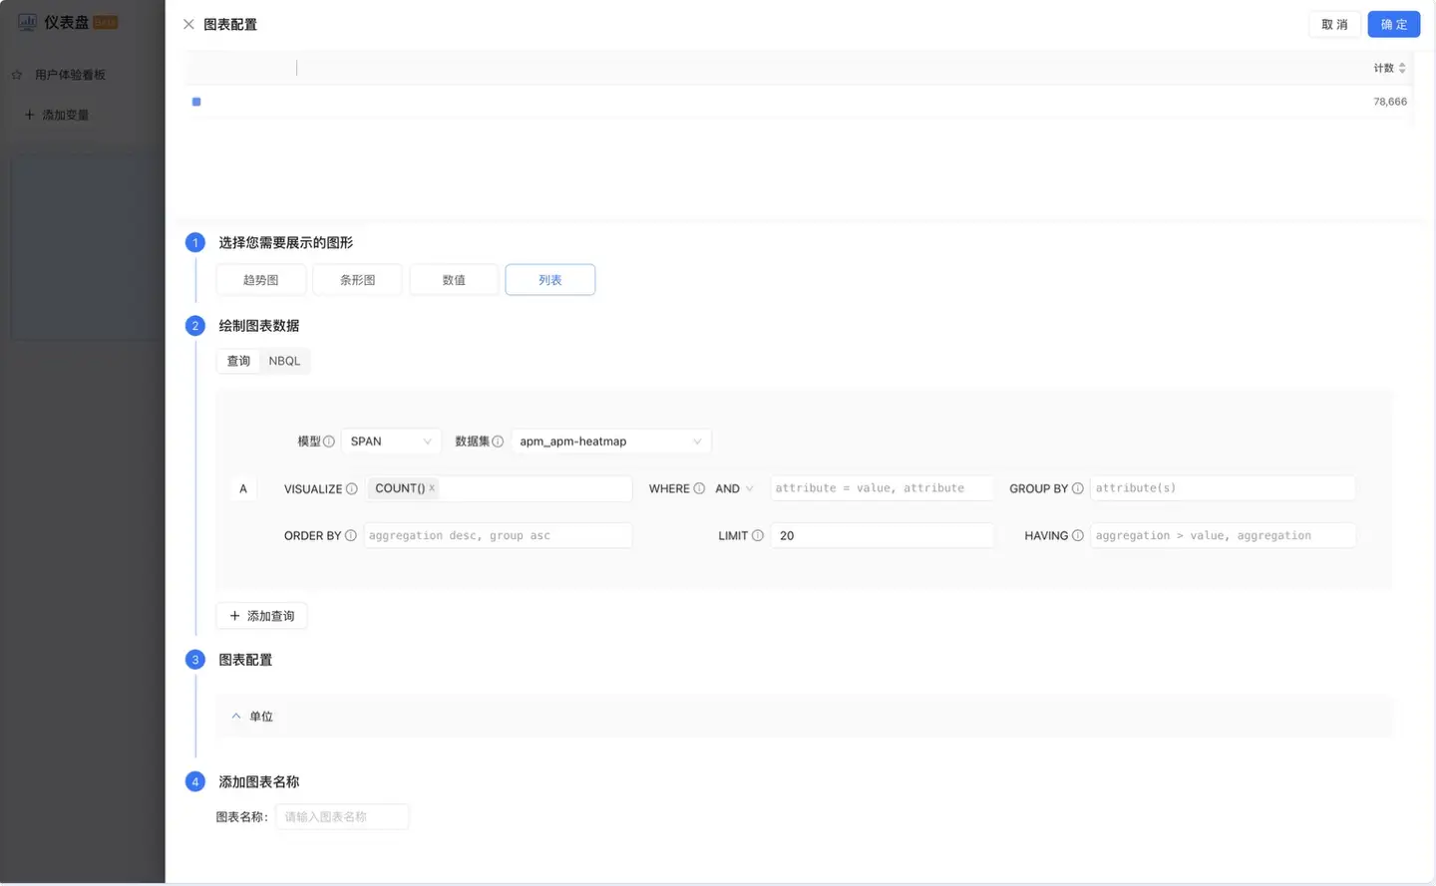Click the info icon next to 模型
Image resolution: width=1436 pixels, height=886 pixels.
329,442
